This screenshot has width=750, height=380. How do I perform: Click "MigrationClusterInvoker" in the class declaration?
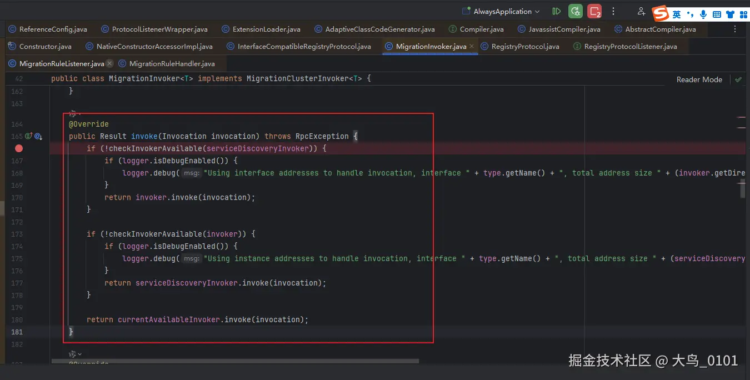(298, 78)
